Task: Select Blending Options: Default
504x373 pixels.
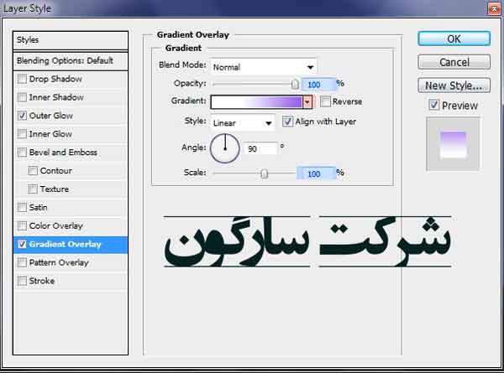Action: click(71, 61)
